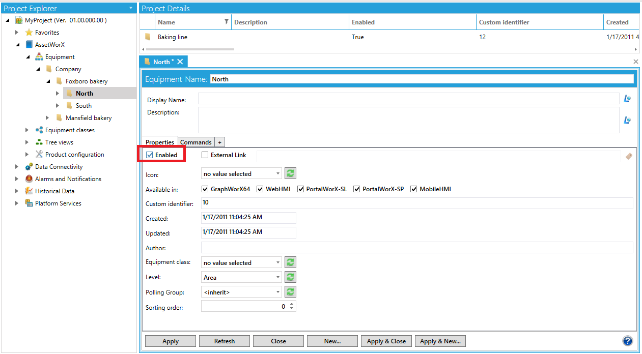This screenshot has width=642, height=354.
Task: Open the Level dropdown
Action: [278, 277]
